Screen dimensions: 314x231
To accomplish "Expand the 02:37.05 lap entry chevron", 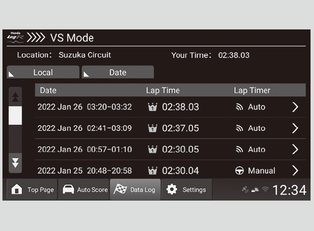I will click(295, 128).
